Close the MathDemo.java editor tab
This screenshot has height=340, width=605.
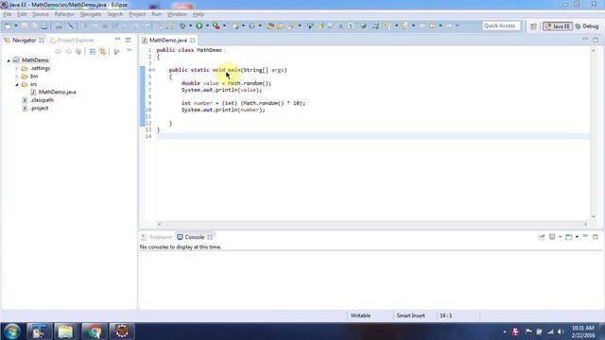(x=193, y=40)
